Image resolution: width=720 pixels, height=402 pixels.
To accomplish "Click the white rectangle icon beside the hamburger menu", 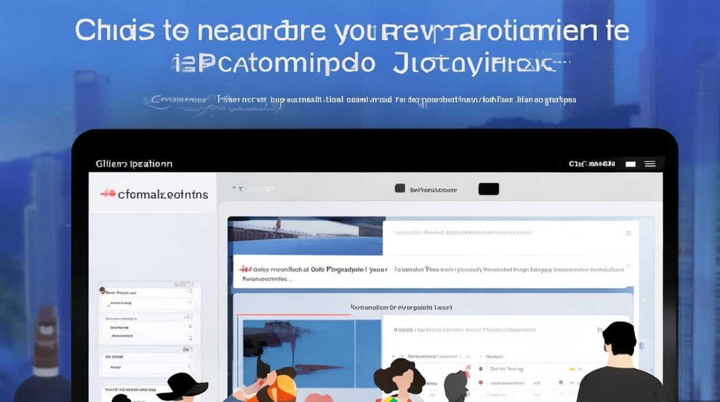I will click(x=631, y=164).
